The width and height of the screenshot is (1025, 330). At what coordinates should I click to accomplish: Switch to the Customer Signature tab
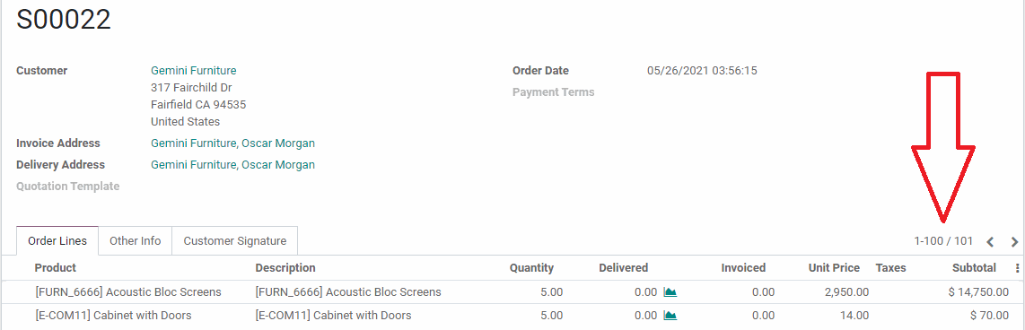coord(234,240)
